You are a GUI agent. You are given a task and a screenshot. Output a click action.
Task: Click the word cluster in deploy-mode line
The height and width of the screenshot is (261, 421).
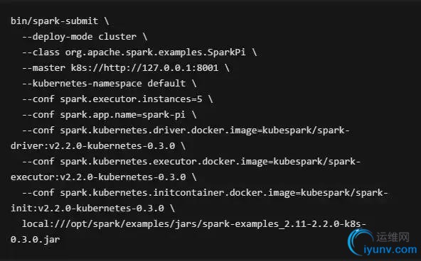[x=117, y=37]
